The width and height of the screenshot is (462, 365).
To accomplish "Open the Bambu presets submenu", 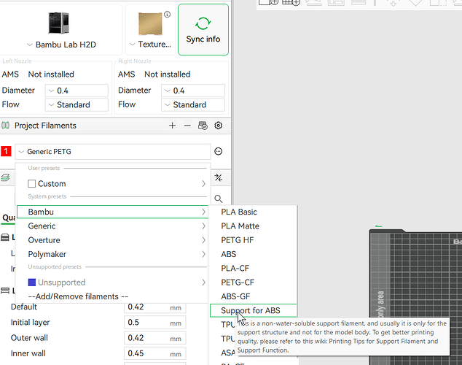I will pyautogui.click(x=113, y=212).
